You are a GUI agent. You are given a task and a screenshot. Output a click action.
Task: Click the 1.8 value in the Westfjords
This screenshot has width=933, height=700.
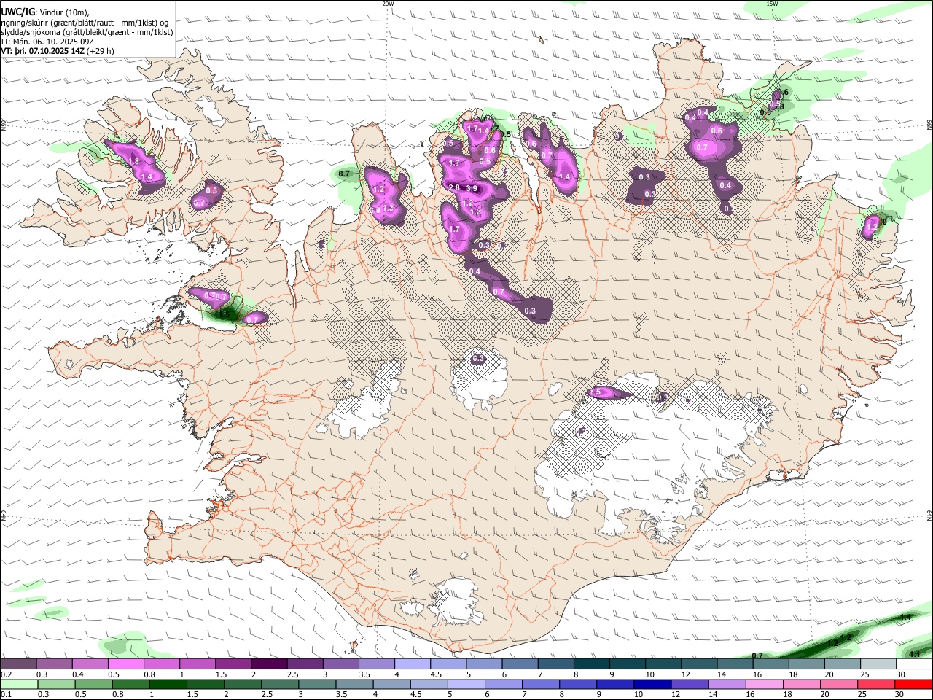click(133, 161)
